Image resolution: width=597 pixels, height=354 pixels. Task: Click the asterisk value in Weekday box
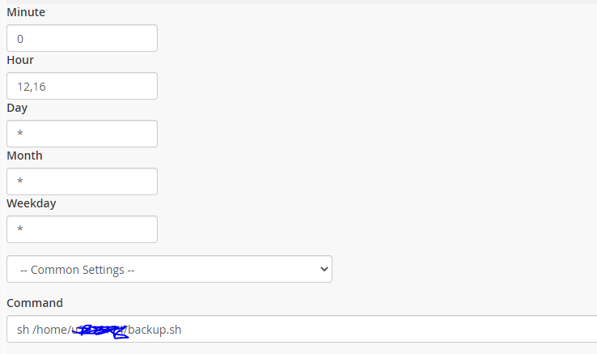20,230
